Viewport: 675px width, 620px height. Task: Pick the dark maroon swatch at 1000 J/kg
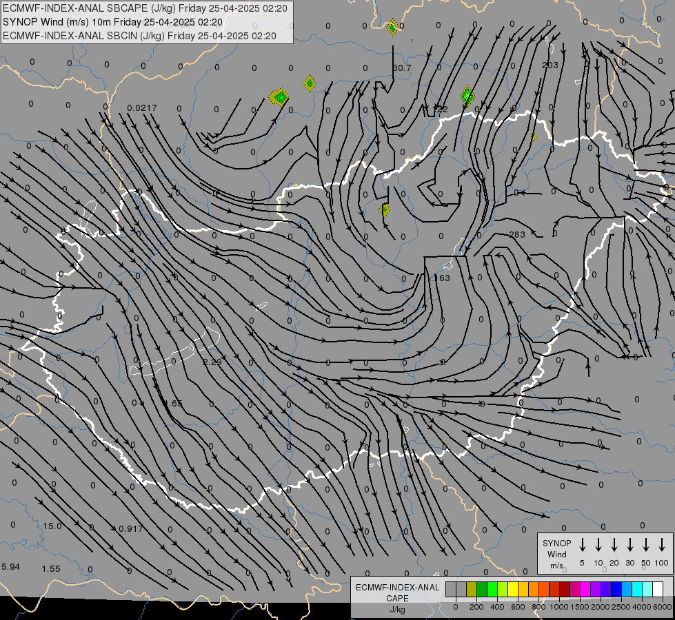point(565,590)
